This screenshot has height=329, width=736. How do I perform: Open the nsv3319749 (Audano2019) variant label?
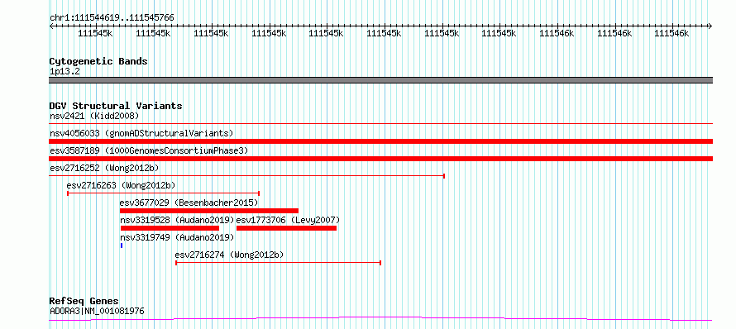coord(177,237)
